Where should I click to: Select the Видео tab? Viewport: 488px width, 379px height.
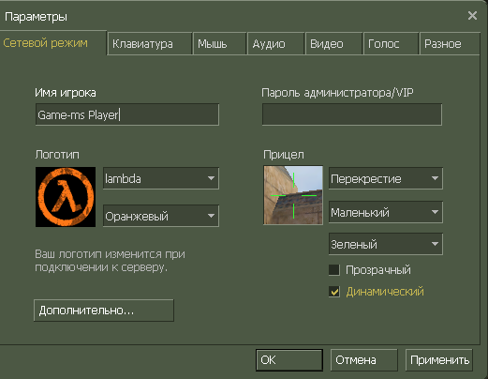334,44
